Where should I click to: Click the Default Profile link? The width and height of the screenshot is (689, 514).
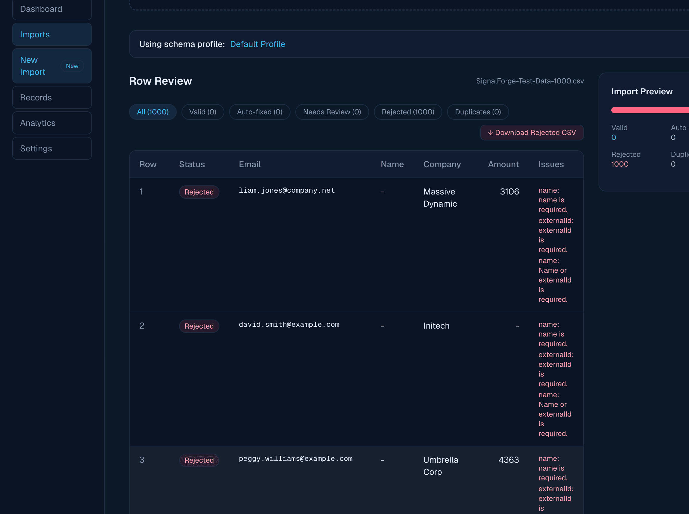(x=257, y=44)
